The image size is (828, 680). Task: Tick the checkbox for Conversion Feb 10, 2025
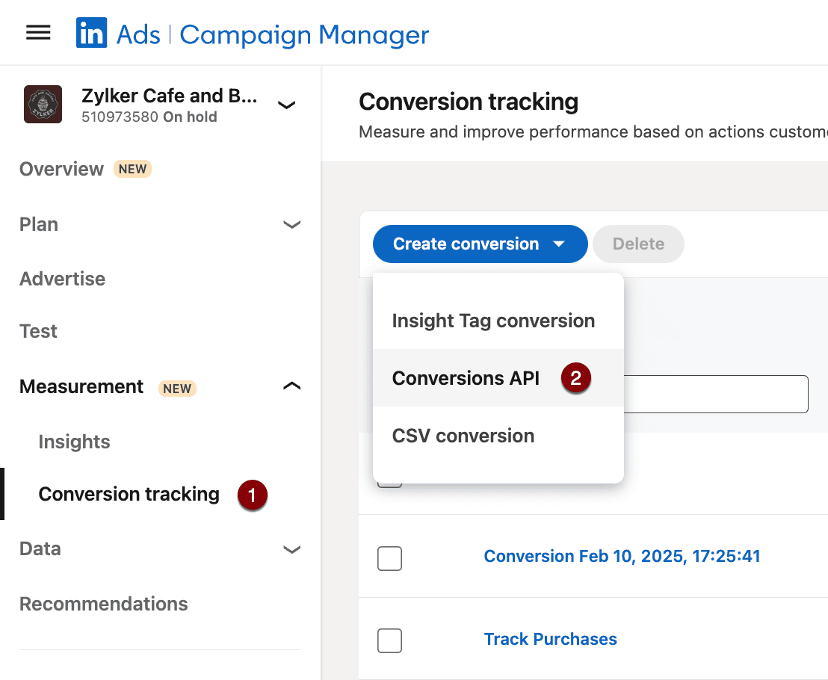389,558
